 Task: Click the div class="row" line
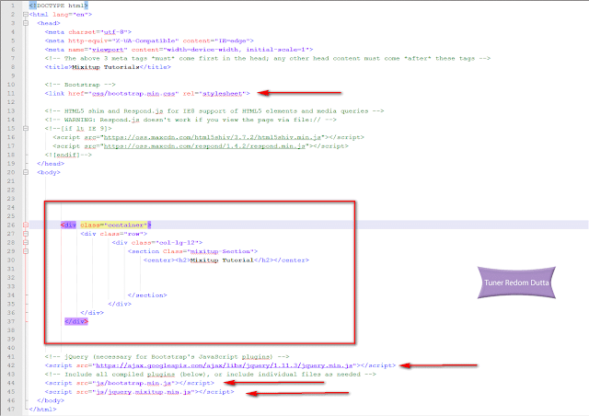coord(113,234)
